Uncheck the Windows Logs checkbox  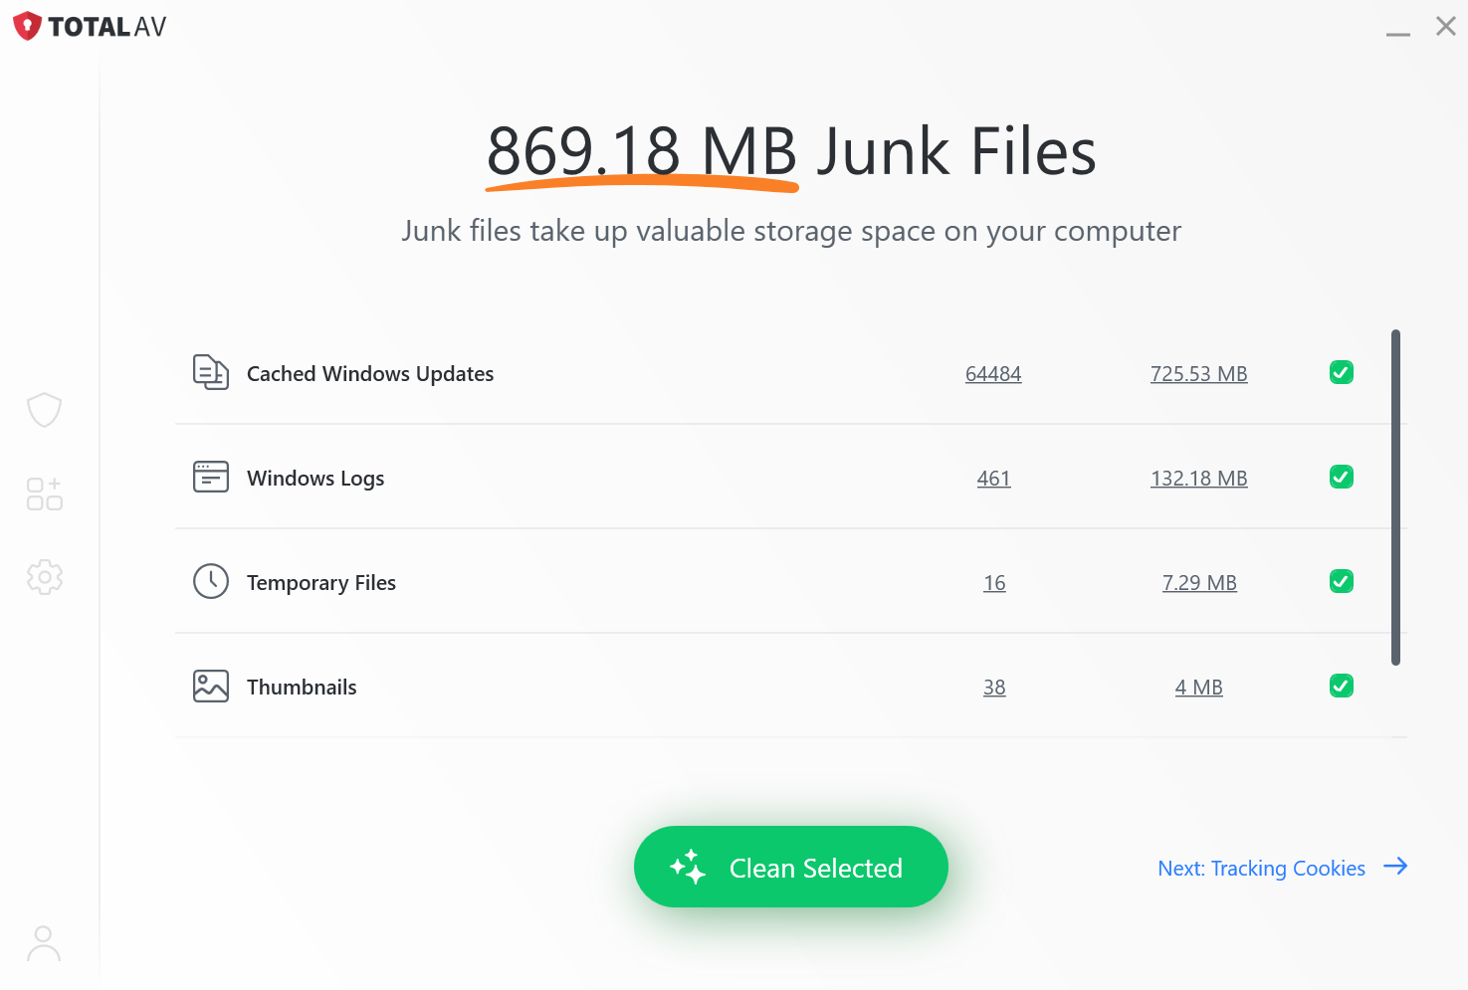1342,478
